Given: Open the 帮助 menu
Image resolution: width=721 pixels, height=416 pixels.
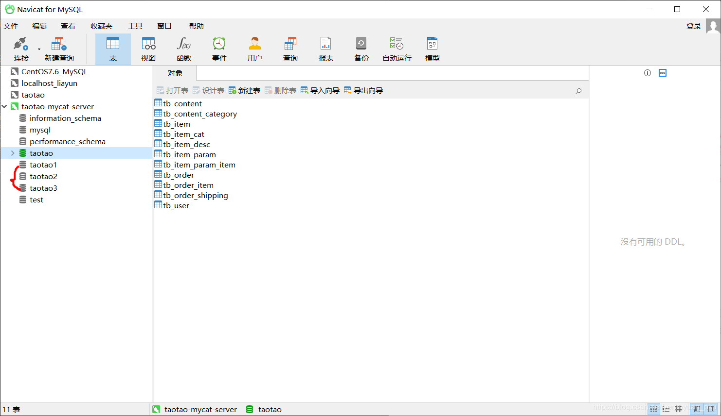Looking at the screenshot, I should point(197,26).
